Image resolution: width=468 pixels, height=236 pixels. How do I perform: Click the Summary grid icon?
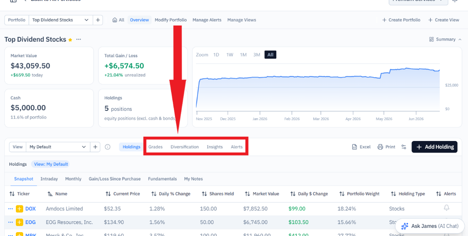[x=432, y=40]
